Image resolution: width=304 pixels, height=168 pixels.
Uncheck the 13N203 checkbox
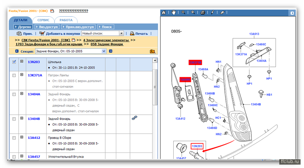coord(14,62)
